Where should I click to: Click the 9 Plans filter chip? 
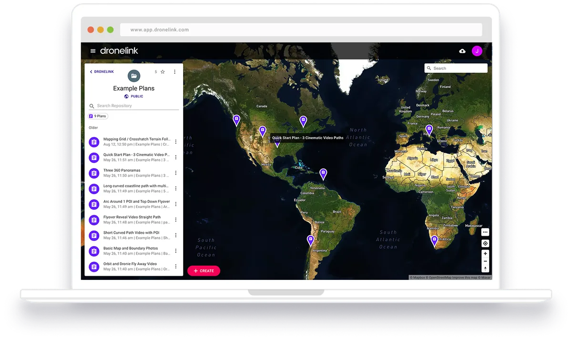[98, 116]
